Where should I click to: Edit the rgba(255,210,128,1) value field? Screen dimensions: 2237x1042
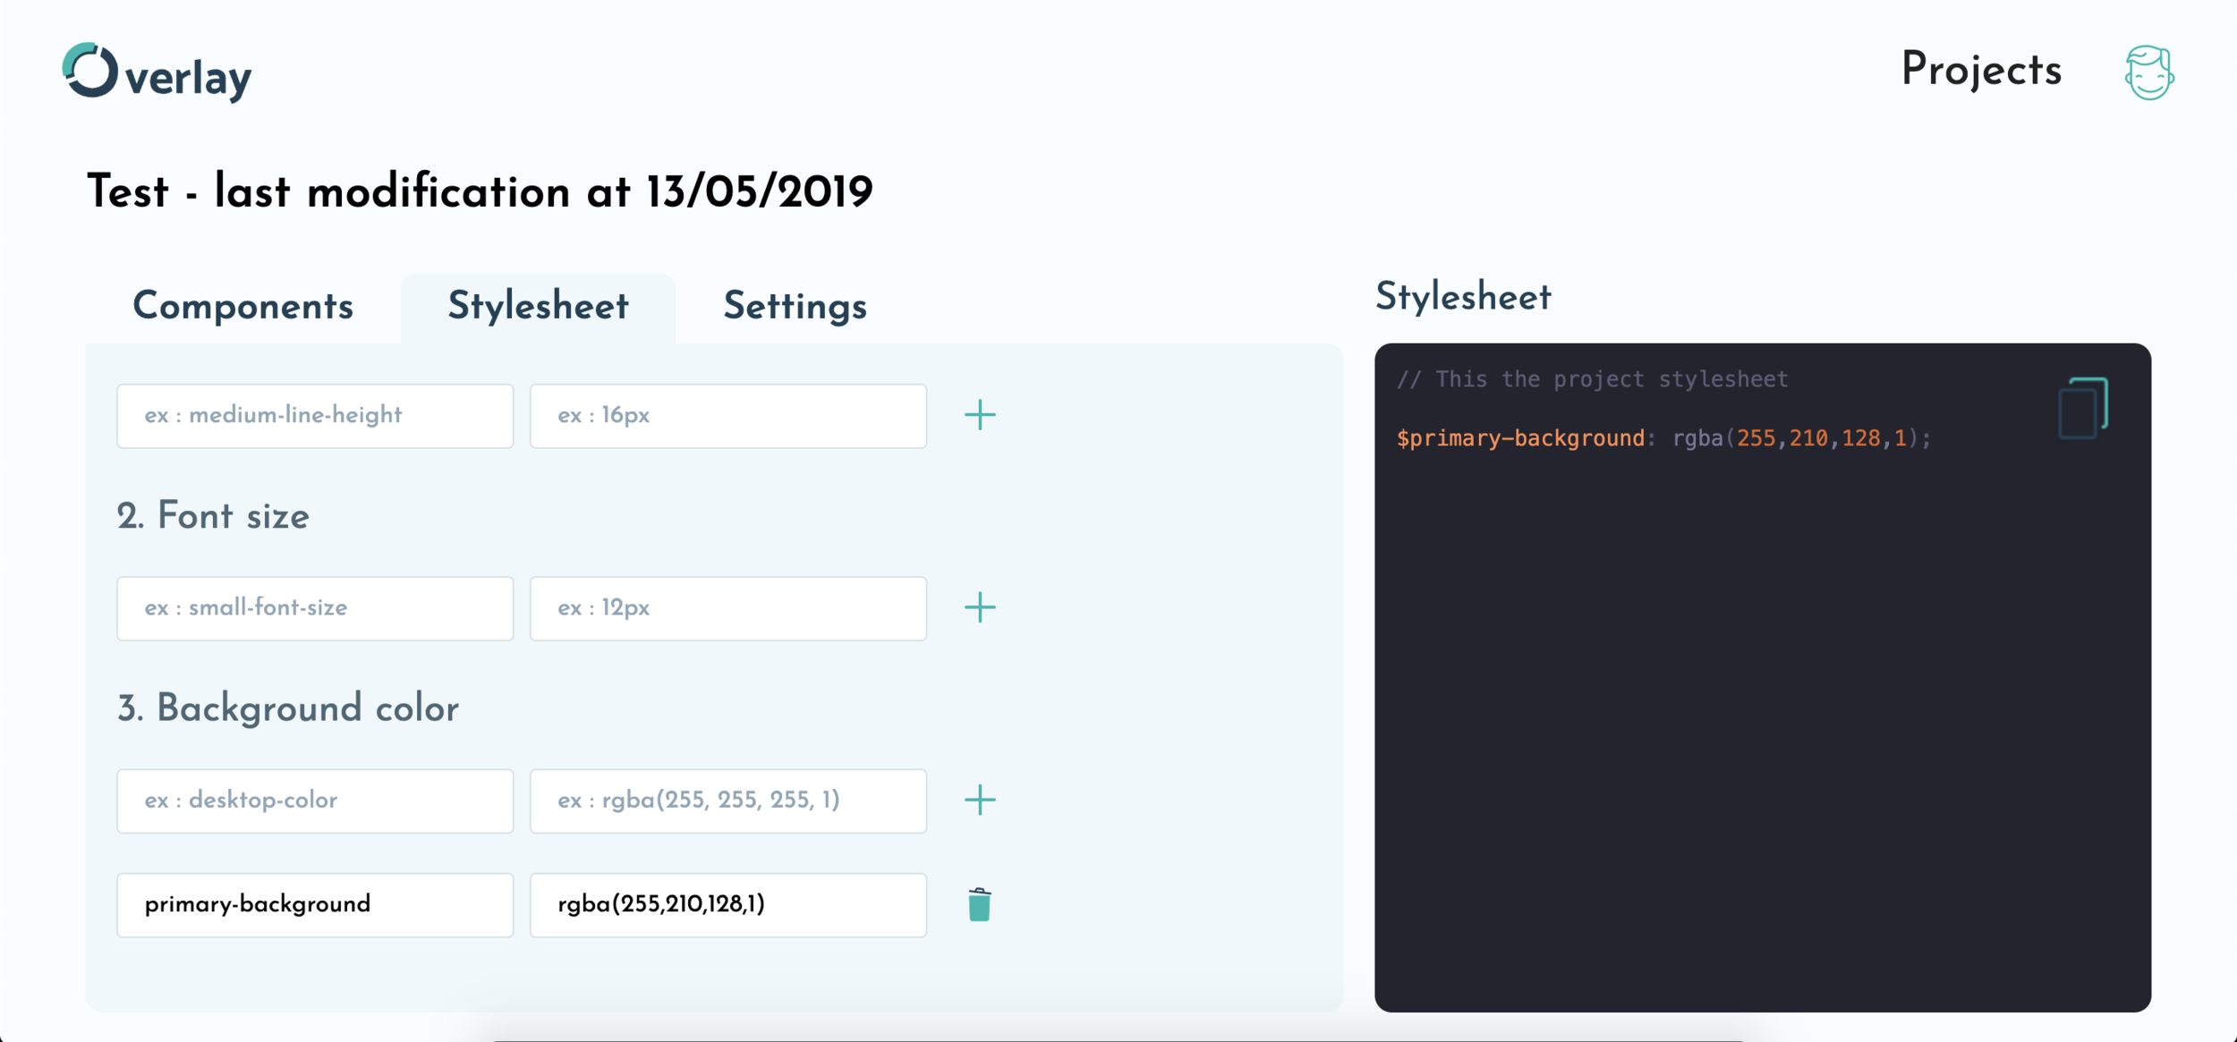(727, 904)
